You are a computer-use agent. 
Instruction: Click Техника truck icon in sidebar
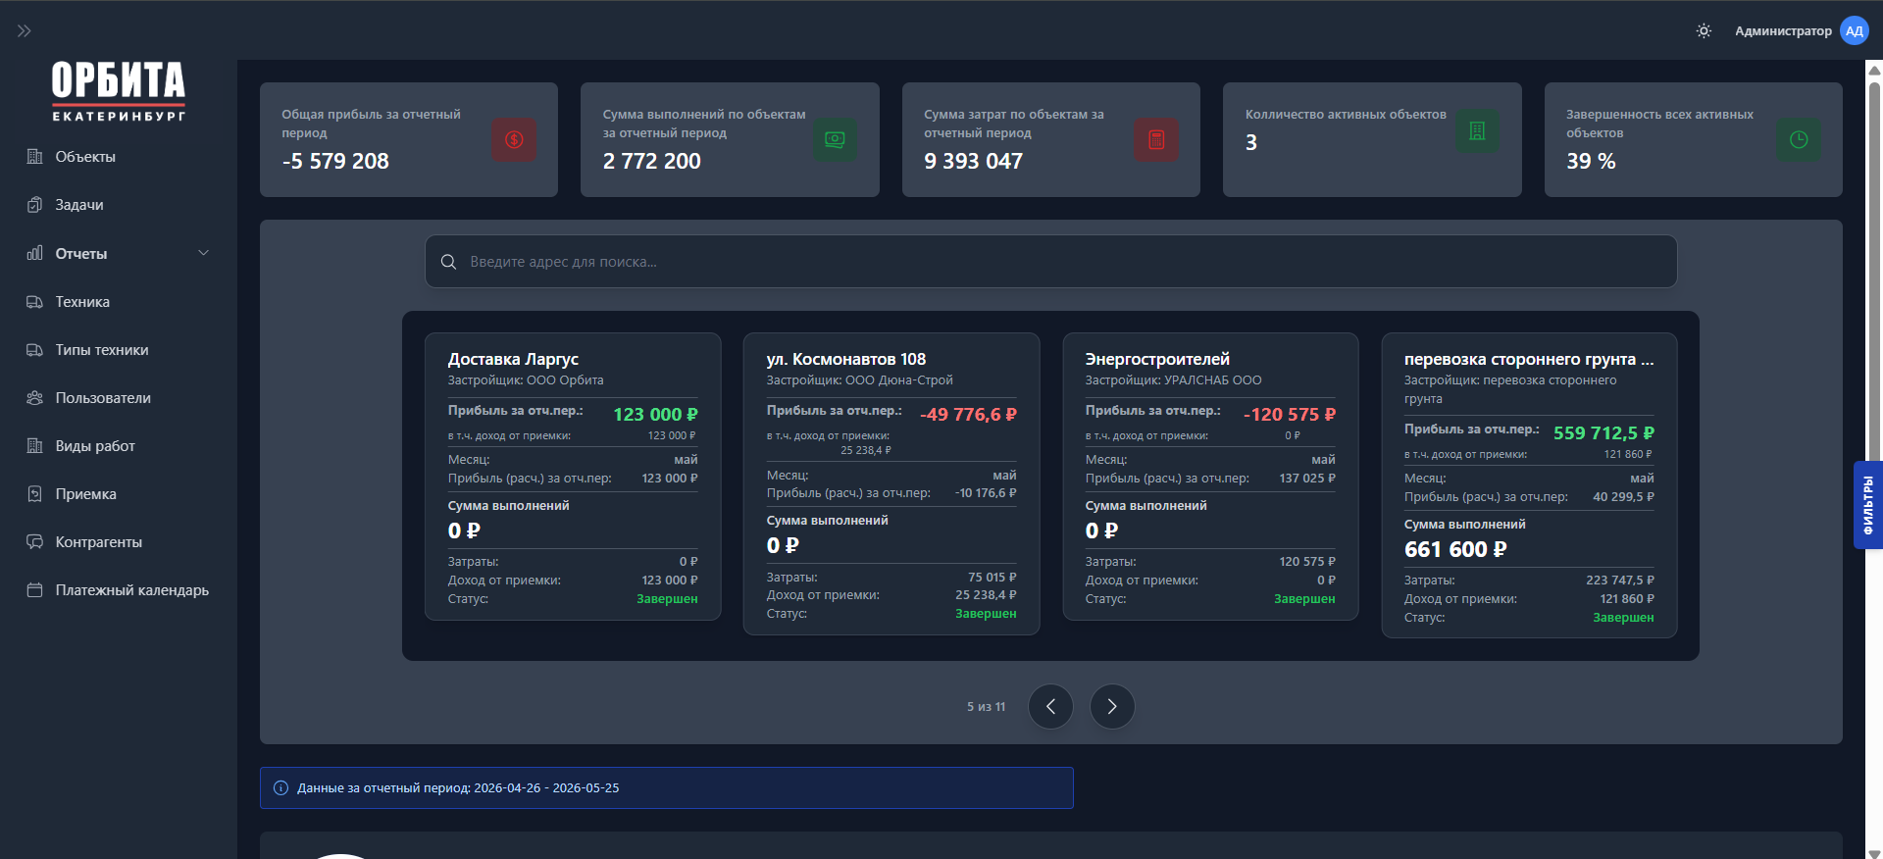35,302
